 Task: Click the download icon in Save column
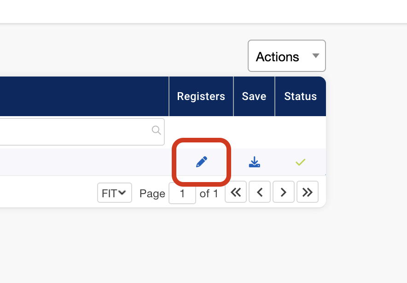coord(255,162)
